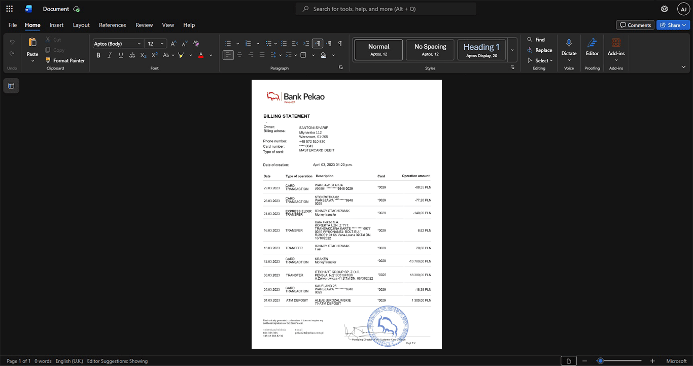The image size is (693, 366).
Task: Apply paragraph shading fill color
Action: point(324,55)
